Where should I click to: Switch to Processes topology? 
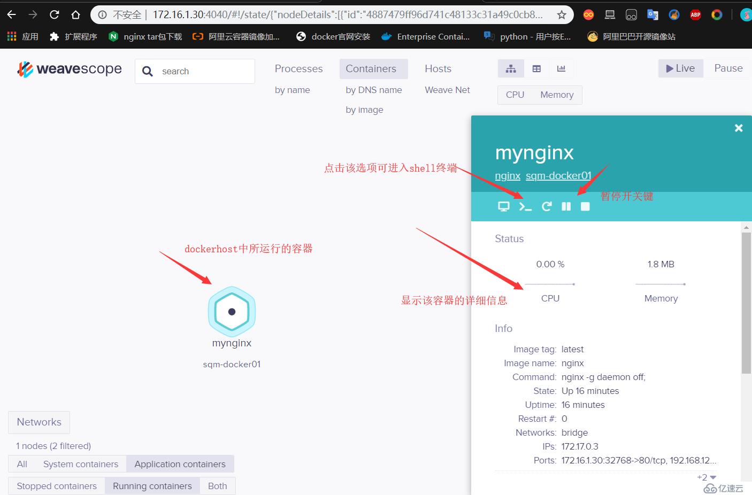tap(298, 68)
